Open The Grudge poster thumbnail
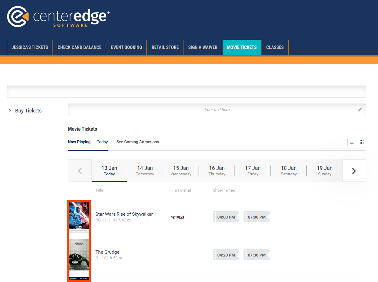 (79, 255)
